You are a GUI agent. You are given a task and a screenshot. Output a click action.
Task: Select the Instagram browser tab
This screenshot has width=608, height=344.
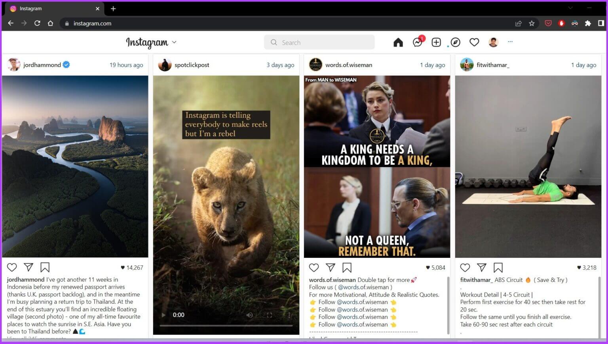55,8
